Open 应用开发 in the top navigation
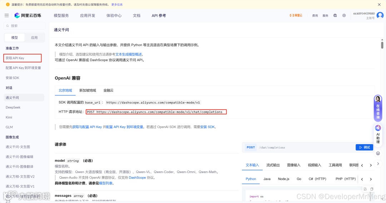 click(88, 15)
